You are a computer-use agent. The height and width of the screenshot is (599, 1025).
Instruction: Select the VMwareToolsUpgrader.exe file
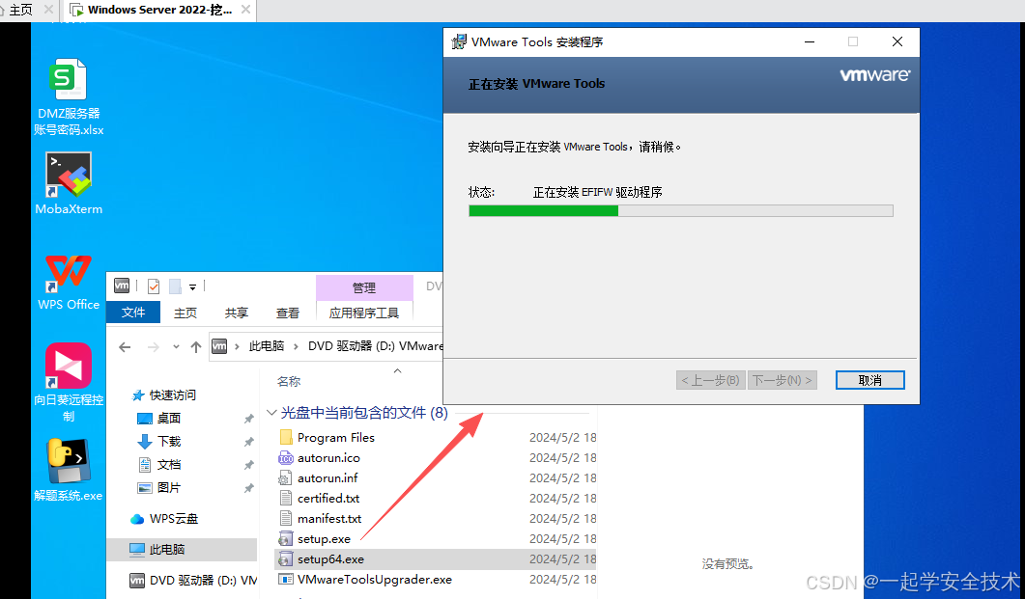coord(375,580)
